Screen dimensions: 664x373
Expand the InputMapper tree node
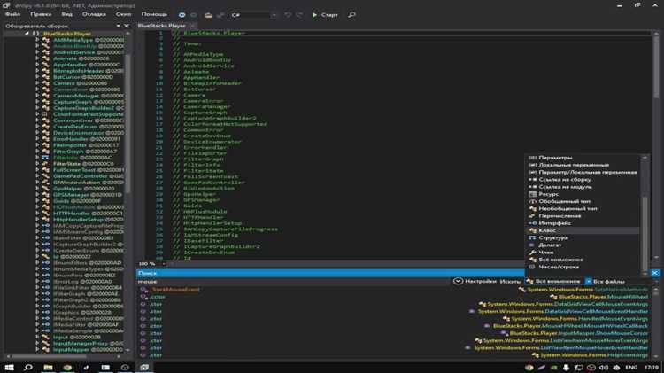37,349
